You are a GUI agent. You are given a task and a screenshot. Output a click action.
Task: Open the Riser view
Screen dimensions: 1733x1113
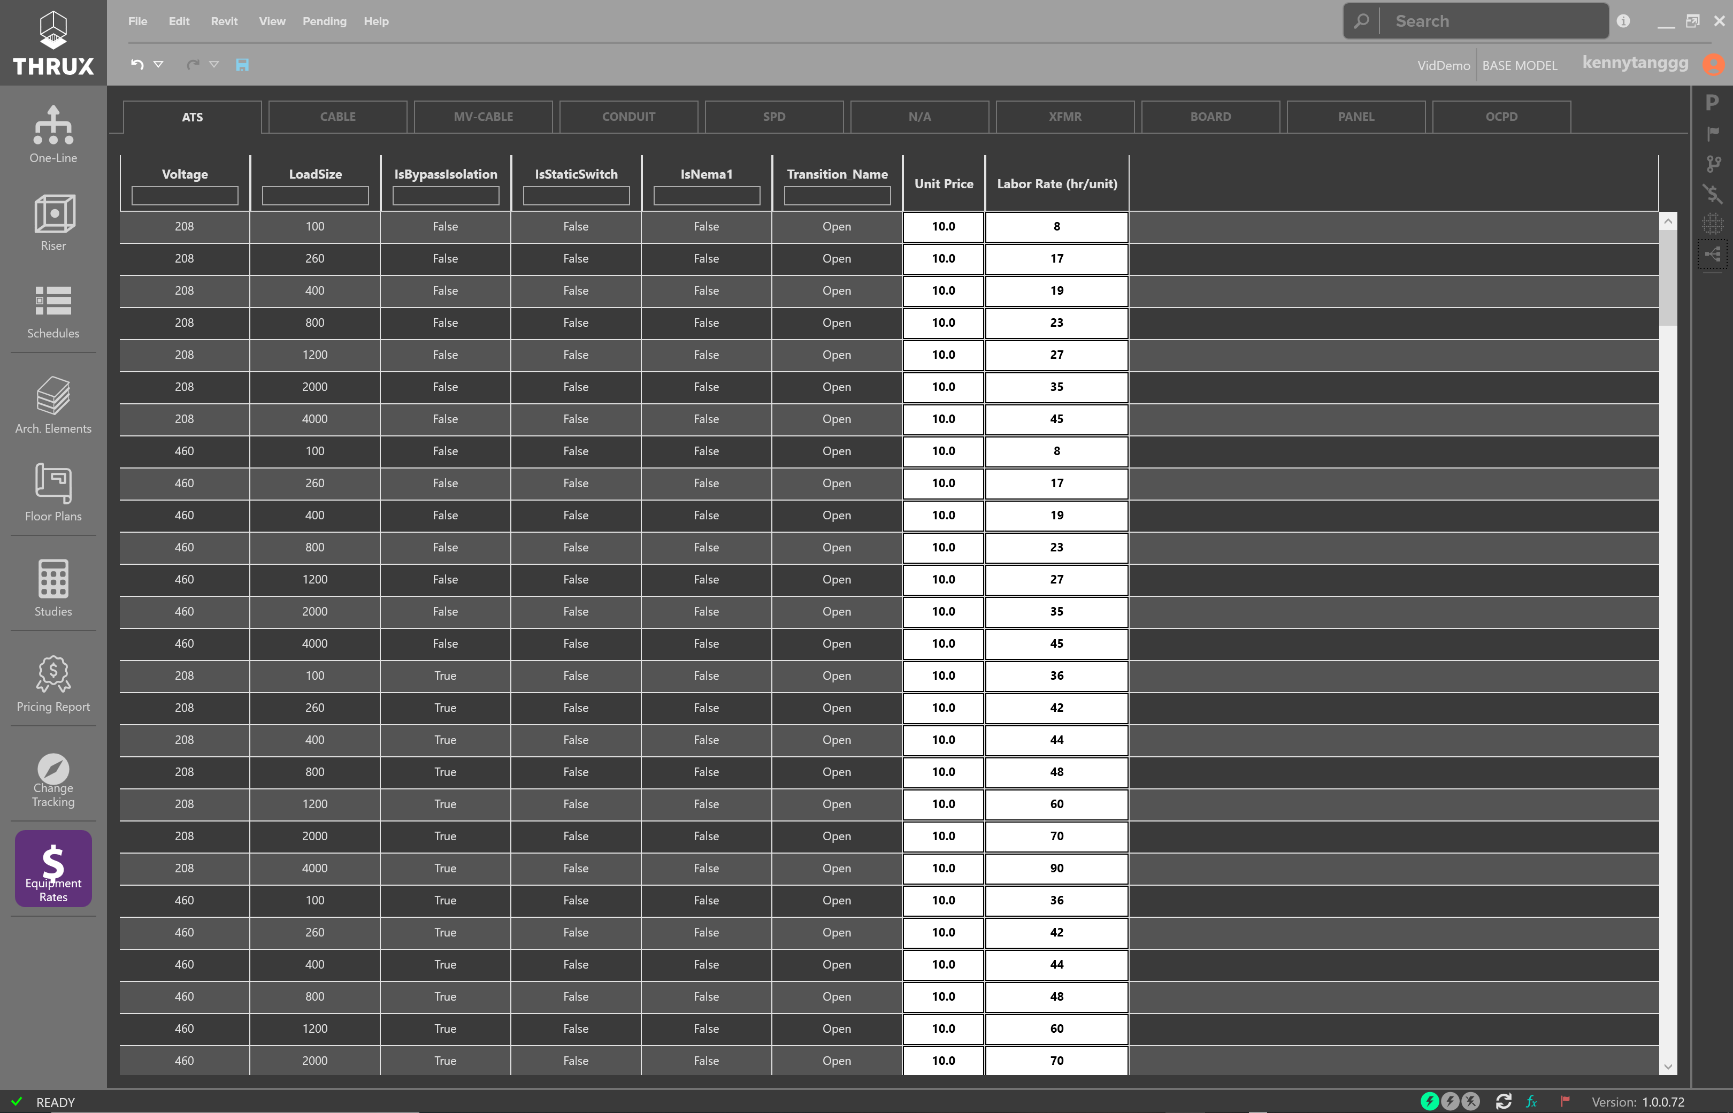tap(53, 222)
